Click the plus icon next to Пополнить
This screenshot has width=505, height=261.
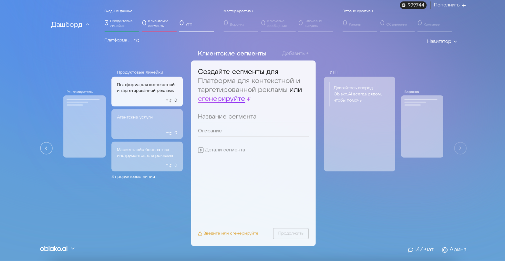[x=464, y=5]
